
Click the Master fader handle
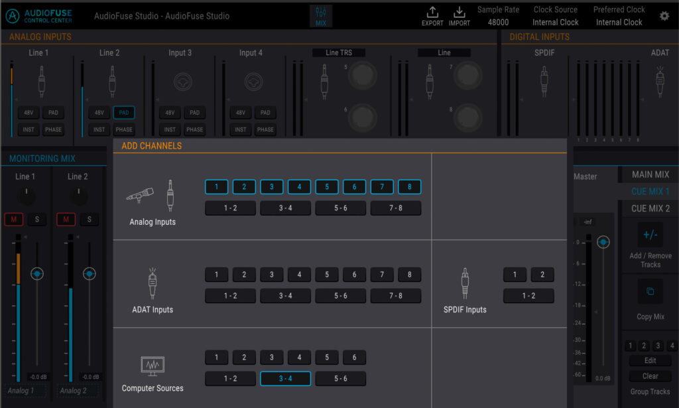click(603, 241)
